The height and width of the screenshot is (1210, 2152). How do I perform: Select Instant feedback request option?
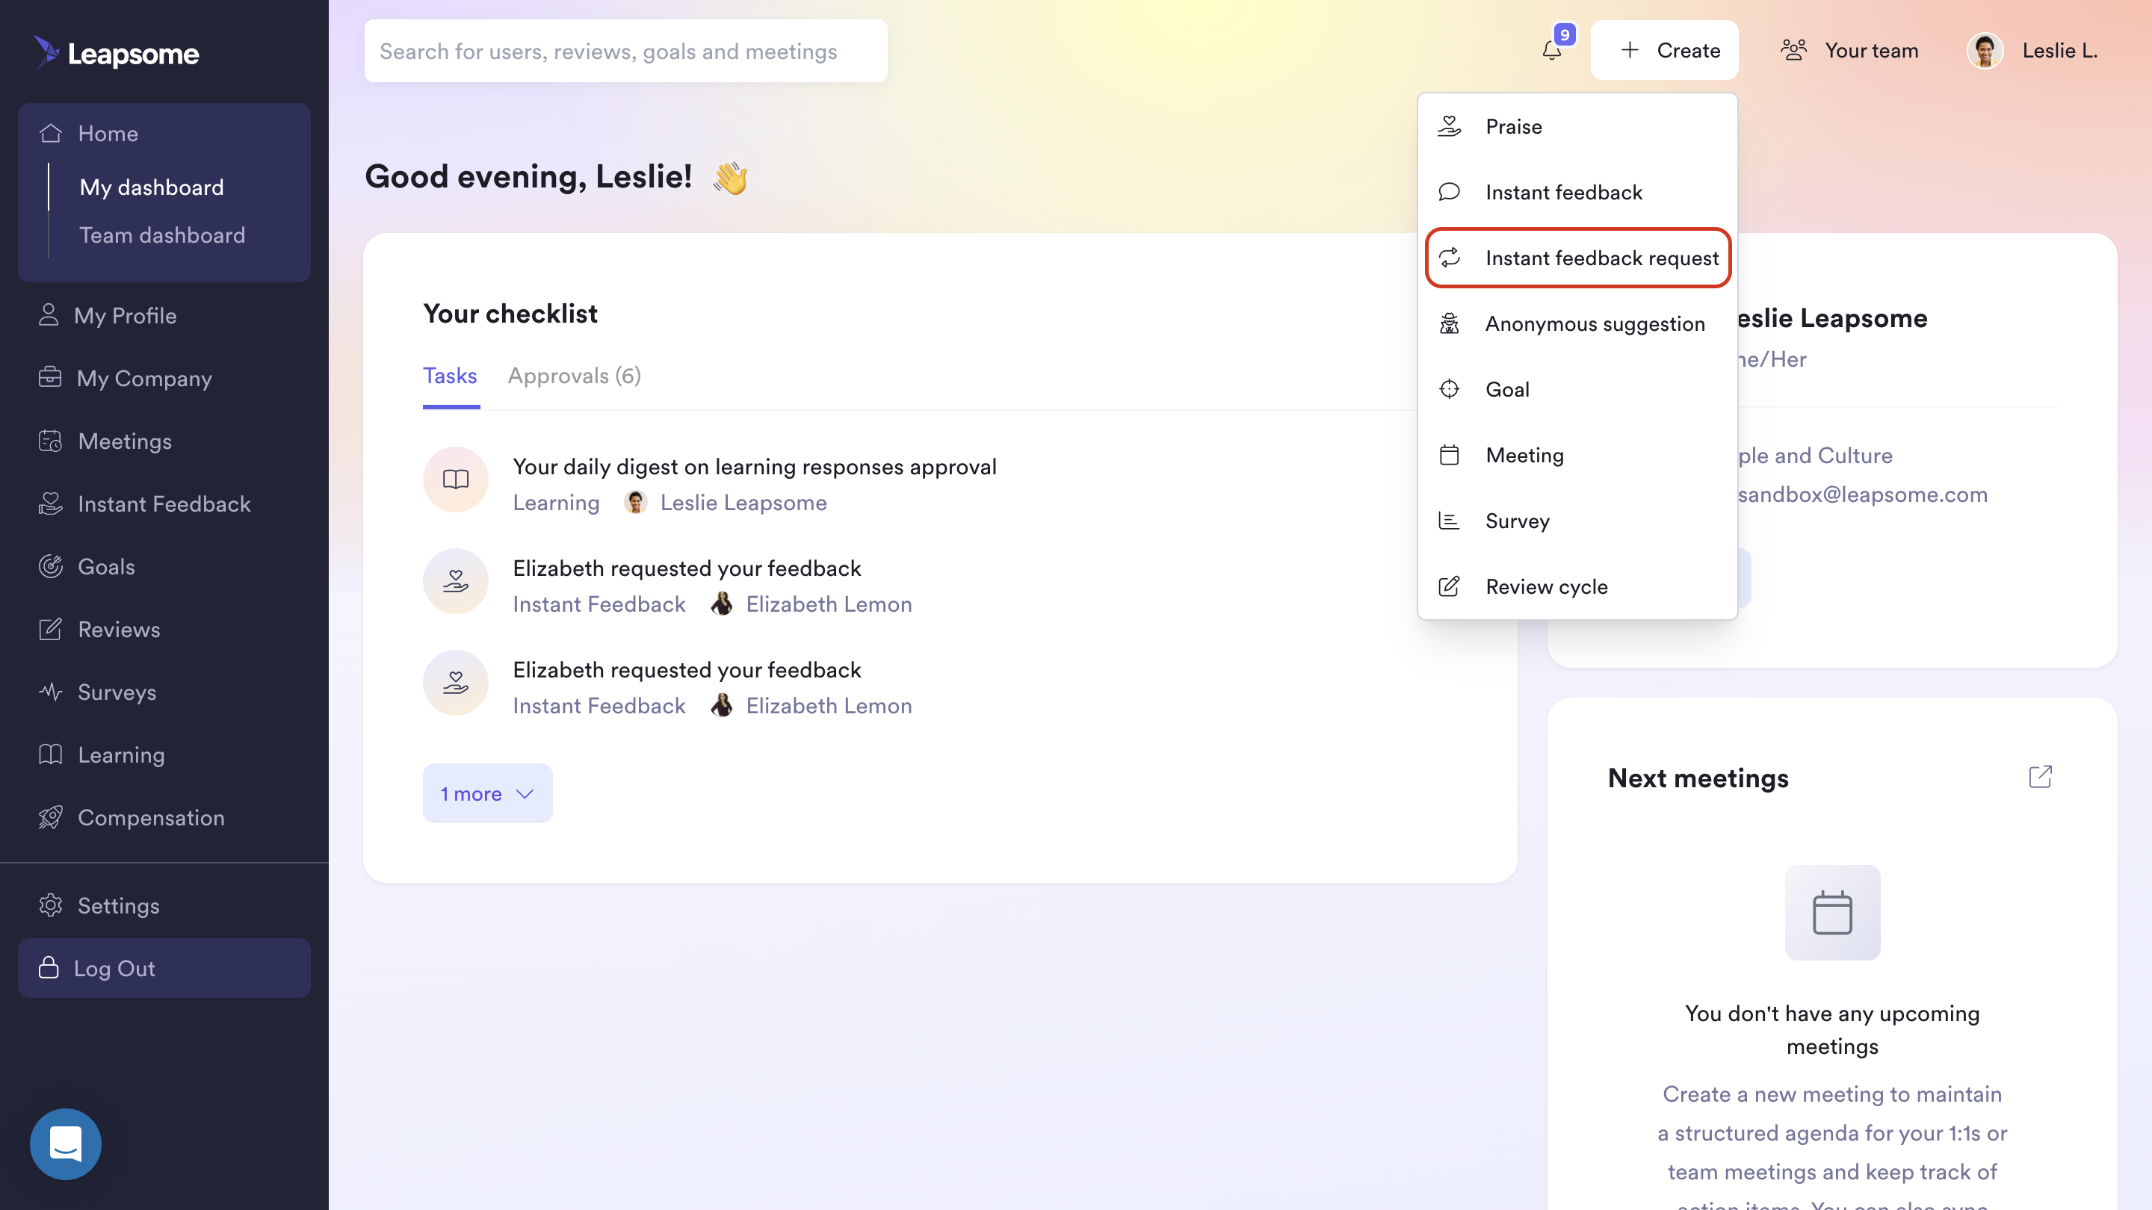pyautogui.click(x=1577, y=258)
